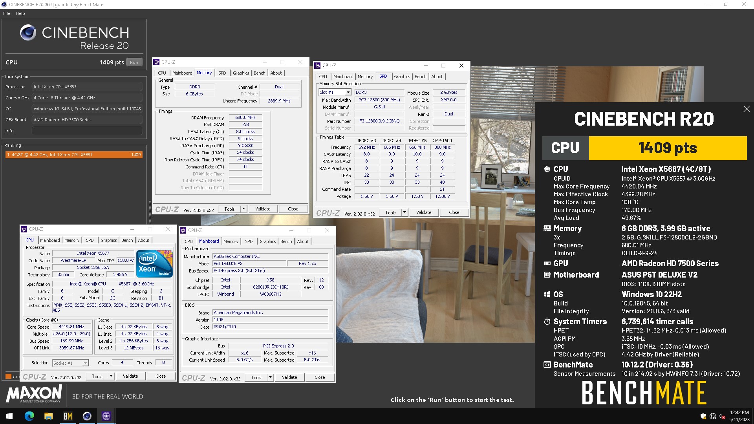
Task: Click CPU-Z icon in CPU window title
Action: point(24,229)
